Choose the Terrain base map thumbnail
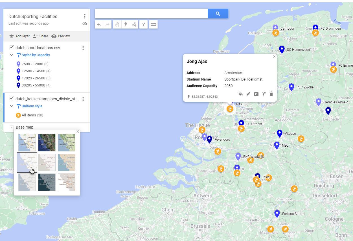Screen dimensions: 353x241 tap(67, 143)
